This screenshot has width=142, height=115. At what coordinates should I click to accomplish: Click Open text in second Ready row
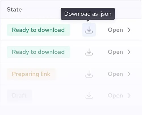pos(115,52)
